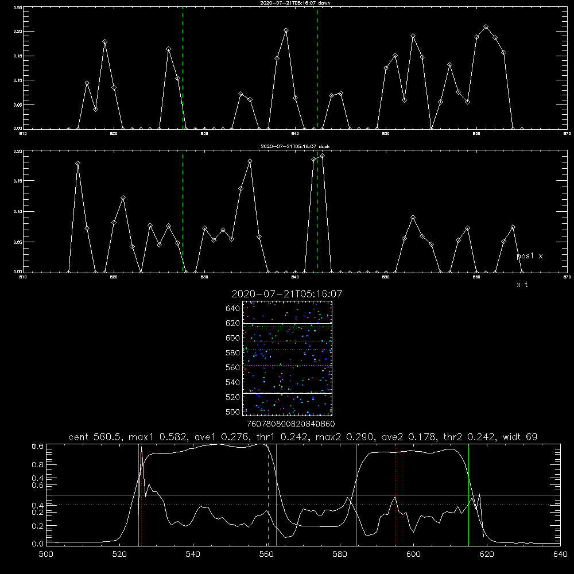Click the 'thr1 0.242' value in the header

click(283, 437)
